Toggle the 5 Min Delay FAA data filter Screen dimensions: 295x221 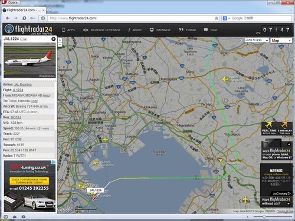point(284,128)
